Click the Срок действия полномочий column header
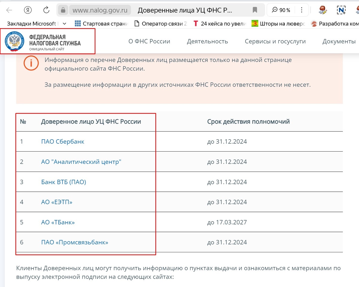 (248, 122)
